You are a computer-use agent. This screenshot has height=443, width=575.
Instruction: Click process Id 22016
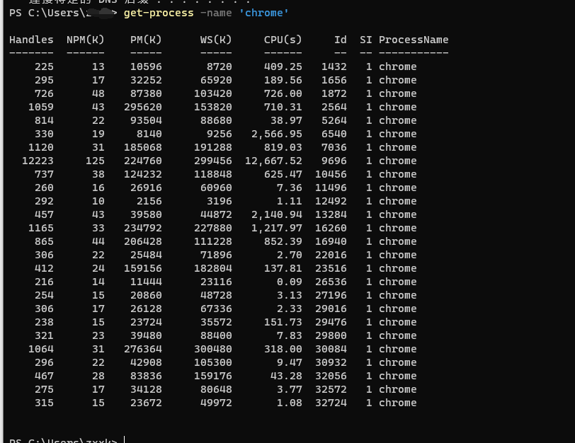tap(331, 255)
